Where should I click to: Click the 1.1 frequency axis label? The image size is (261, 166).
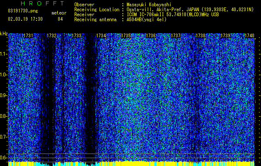[x=3, y=54]
